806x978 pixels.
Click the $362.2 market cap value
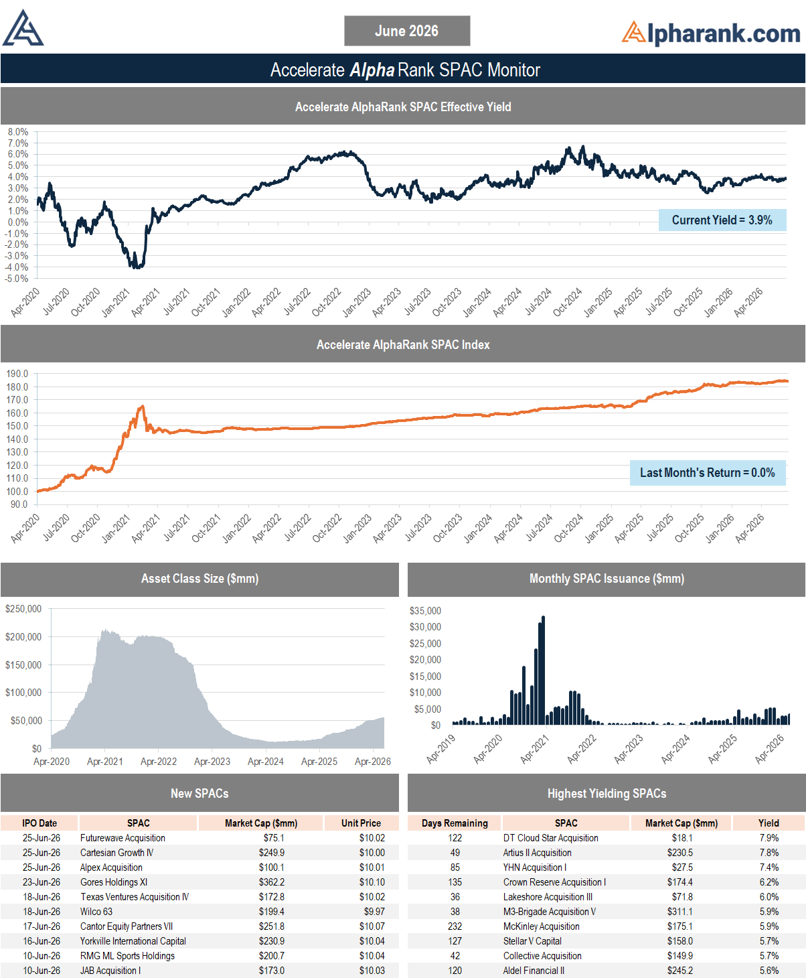[x=272, y=882]
